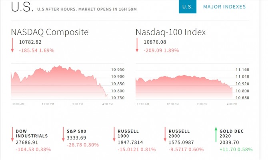Click the Nasdaq-100 Index red down arrow
The height and width of the screenshot is (160, 268).
pyautogui.click(x=137, y=45)
